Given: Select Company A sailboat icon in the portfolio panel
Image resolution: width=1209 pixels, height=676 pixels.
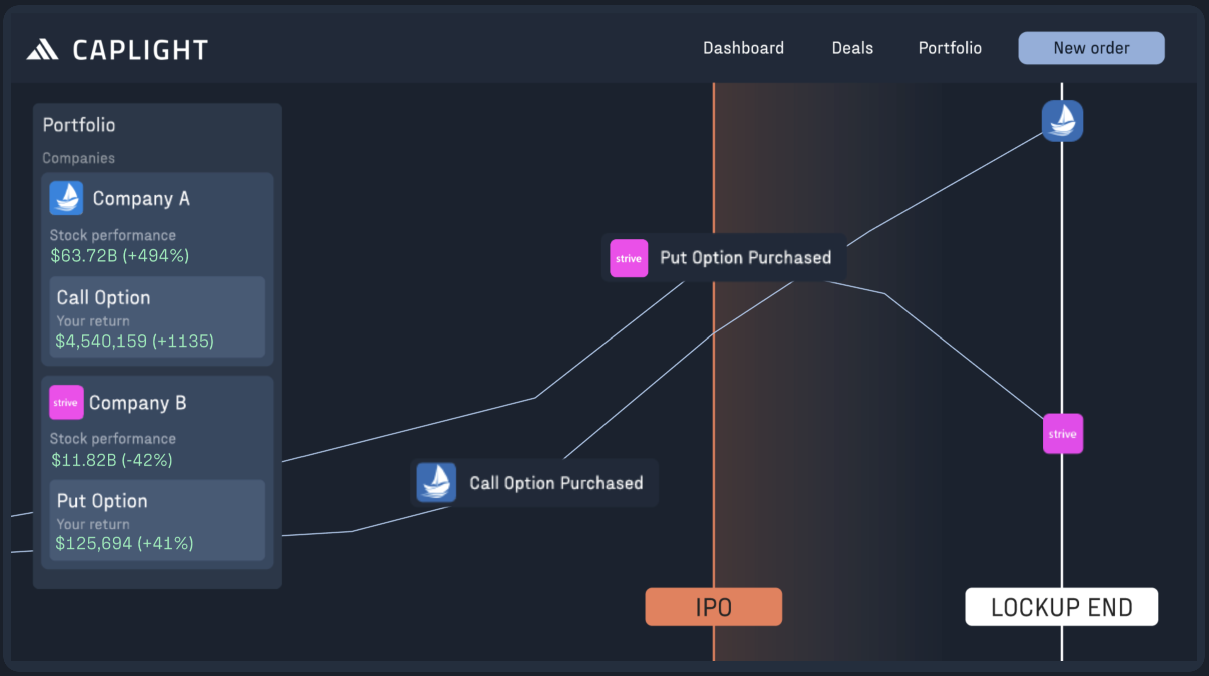Looking at the screenshot, I should coord(66,198).
